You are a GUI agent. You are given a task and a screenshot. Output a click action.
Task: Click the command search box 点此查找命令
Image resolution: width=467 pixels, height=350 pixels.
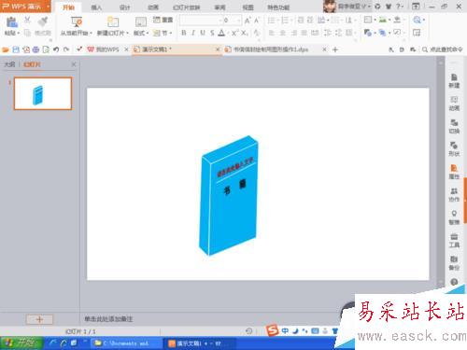click(x=443, y=49)
